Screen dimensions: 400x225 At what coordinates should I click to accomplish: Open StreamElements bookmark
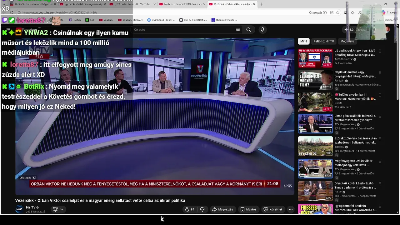click(224, 20)
